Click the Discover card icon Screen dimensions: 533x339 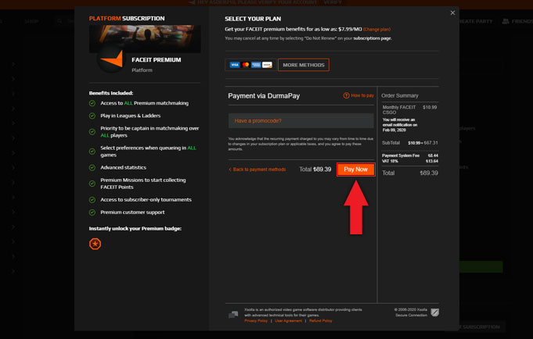click(267, 65)
